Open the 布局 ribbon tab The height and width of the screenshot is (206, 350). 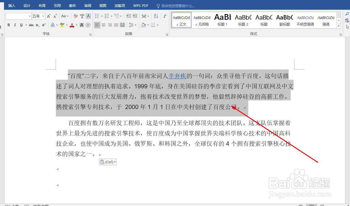(42, 6)
